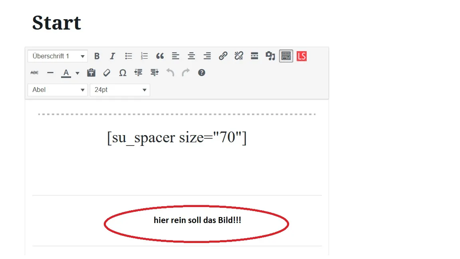The height and width of the screenshot is (259, 460).
Task: Toggle italic formatting
Action: (112, 56)
